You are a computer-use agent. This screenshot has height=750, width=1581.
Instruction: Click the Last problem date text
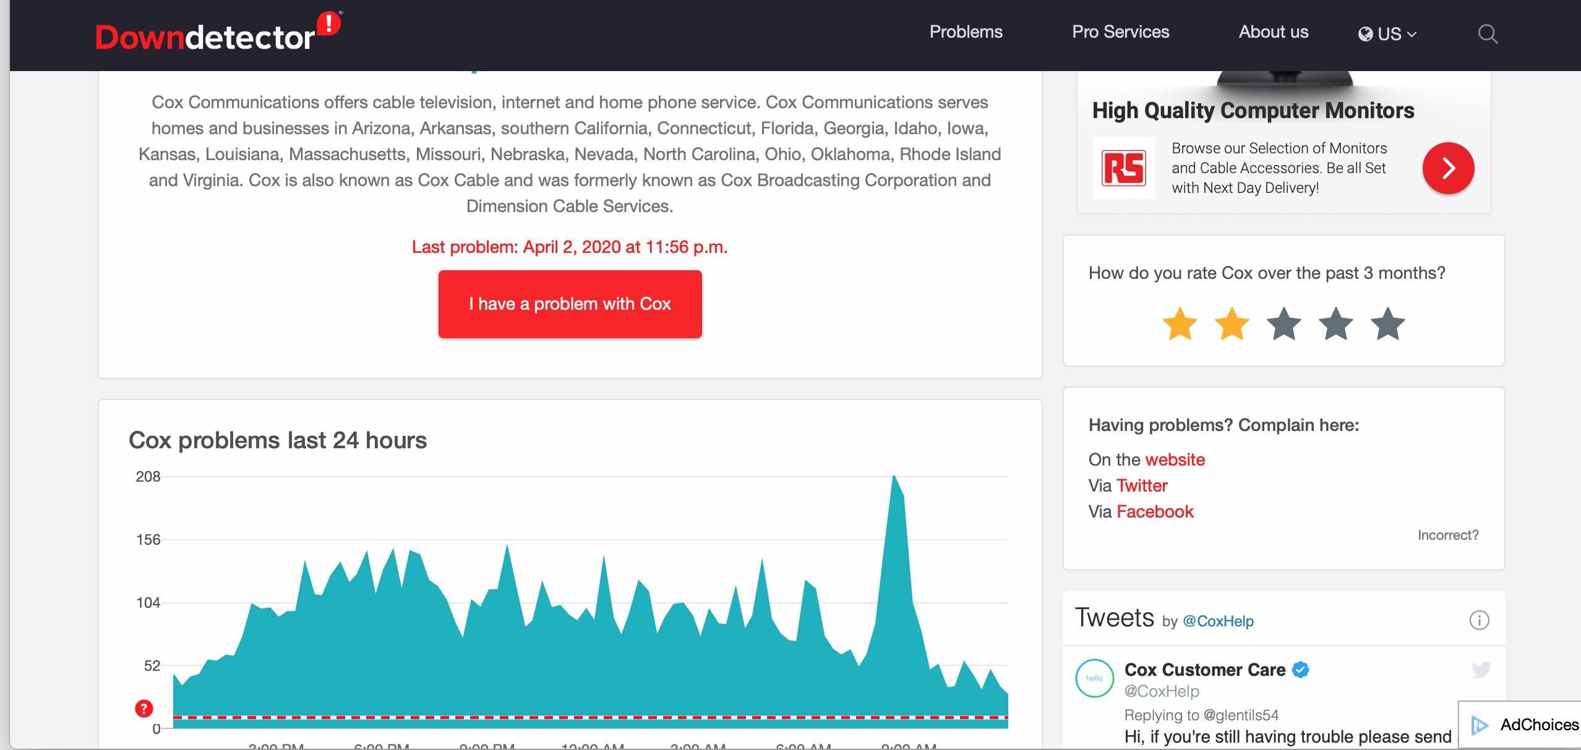[570, 247]
